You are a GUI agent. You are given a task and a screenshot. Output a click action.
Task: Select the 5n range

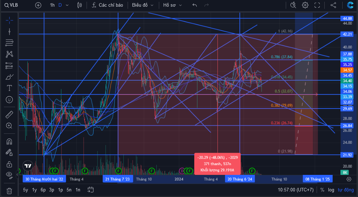(69, 190)
